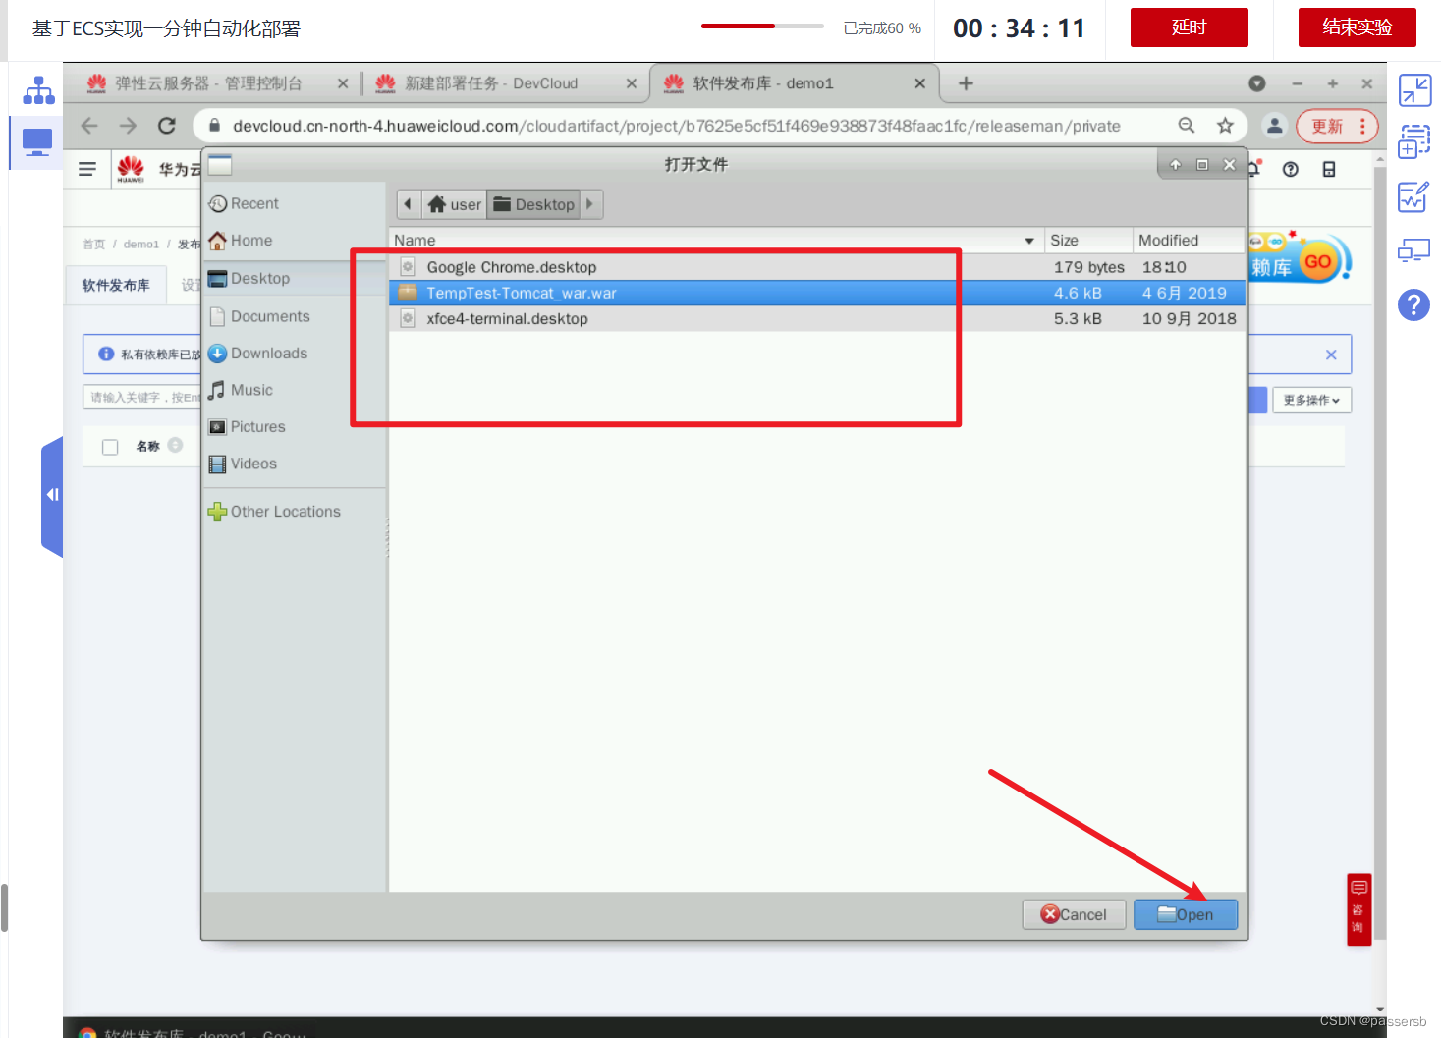This screenshot has height=1038, width=1441.
Task: Click the fullscreen shrink icon in the right toolbar
Action: point(1414,90)
